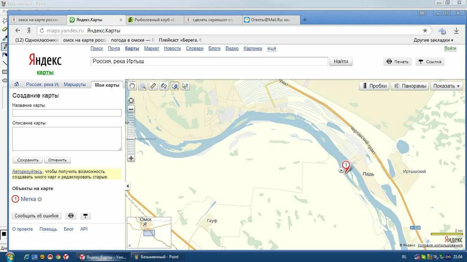The height and width of the screenshot is (262, 467).
Task: Launch Internet Explorer from the taskbar
Action: [x=26, y=257]
